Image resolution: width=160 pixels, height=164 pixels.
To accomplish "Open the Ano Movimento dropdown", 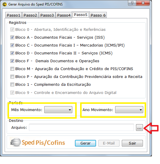I will (129, 110).
